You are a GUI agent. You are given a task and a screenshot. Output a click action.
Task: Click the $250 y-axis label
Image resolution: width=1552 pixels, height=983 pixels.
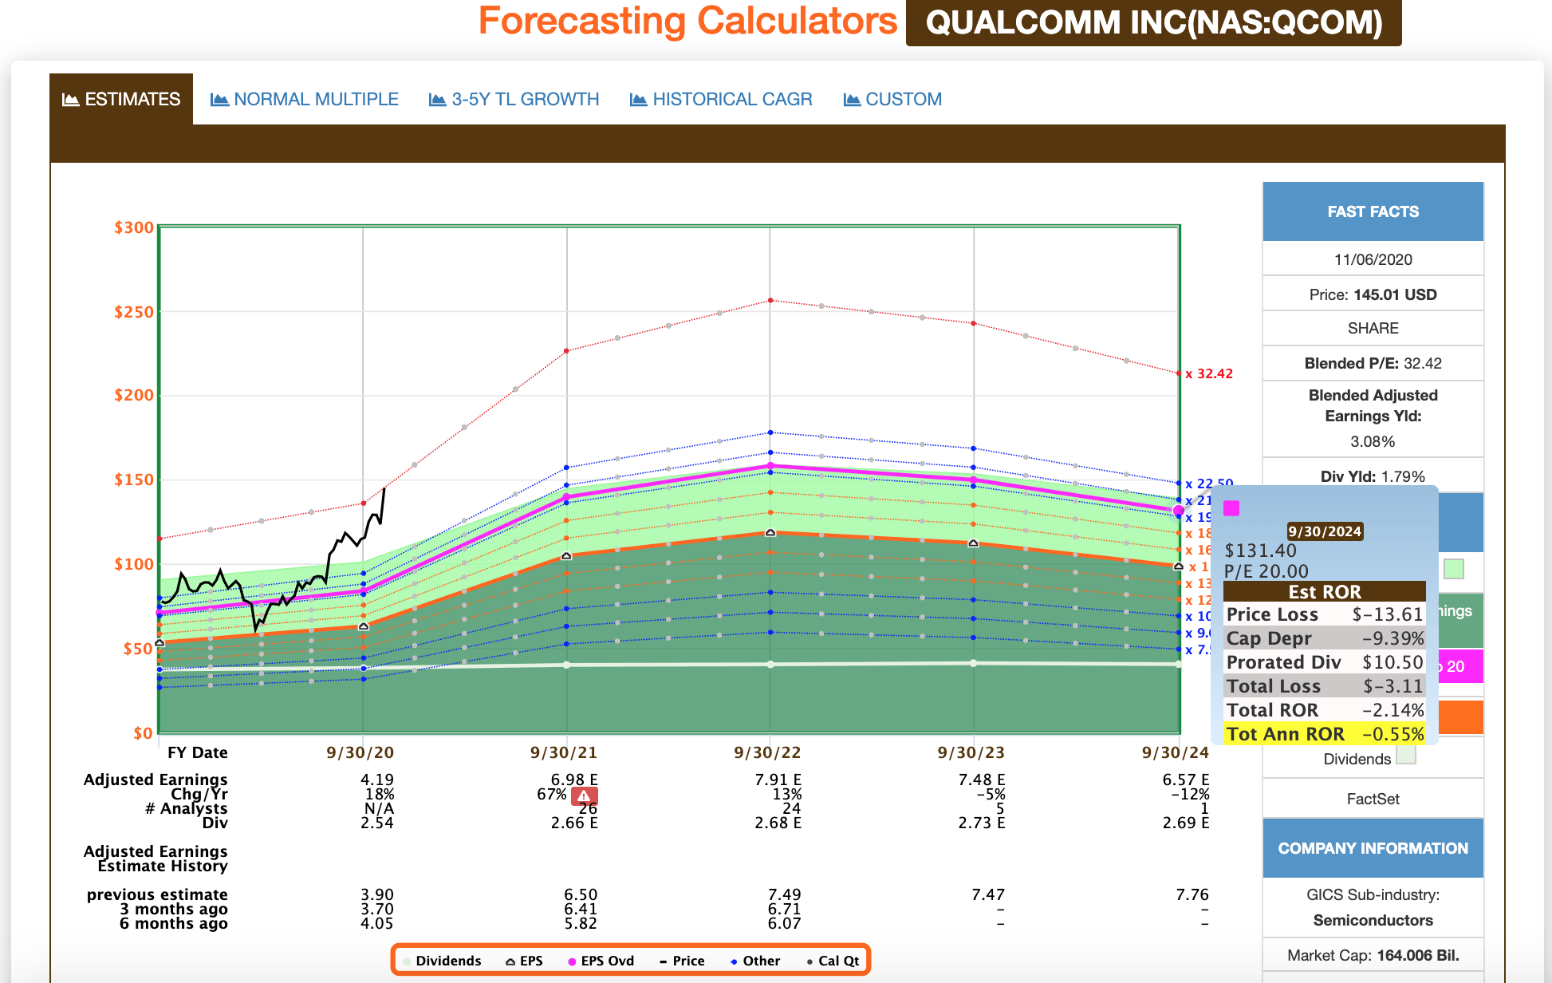click(134, 312)
